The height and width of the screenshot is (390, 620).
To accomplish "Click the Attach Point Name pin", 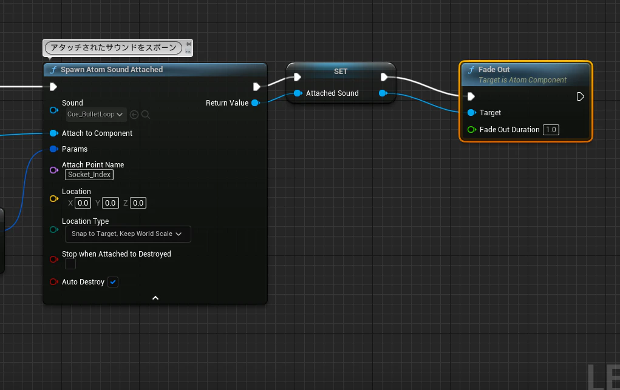I will (54, 170).
